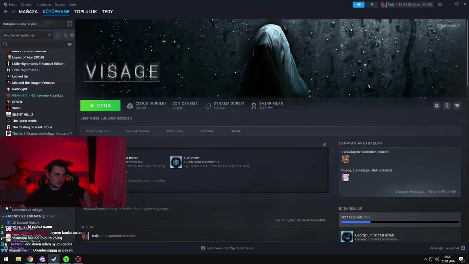This screenshot has width=469, height=264.
Task: Open Mağaza Sayfası link
Action: (x=97, y=131)
